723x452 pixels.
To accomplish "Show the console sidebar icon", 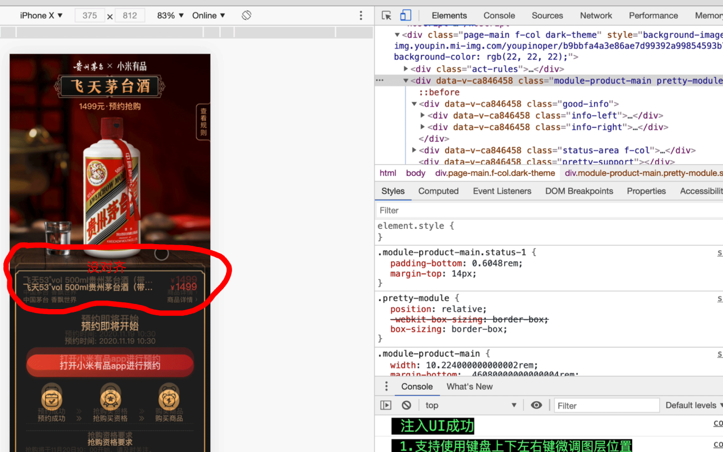I will coord(386,405).
